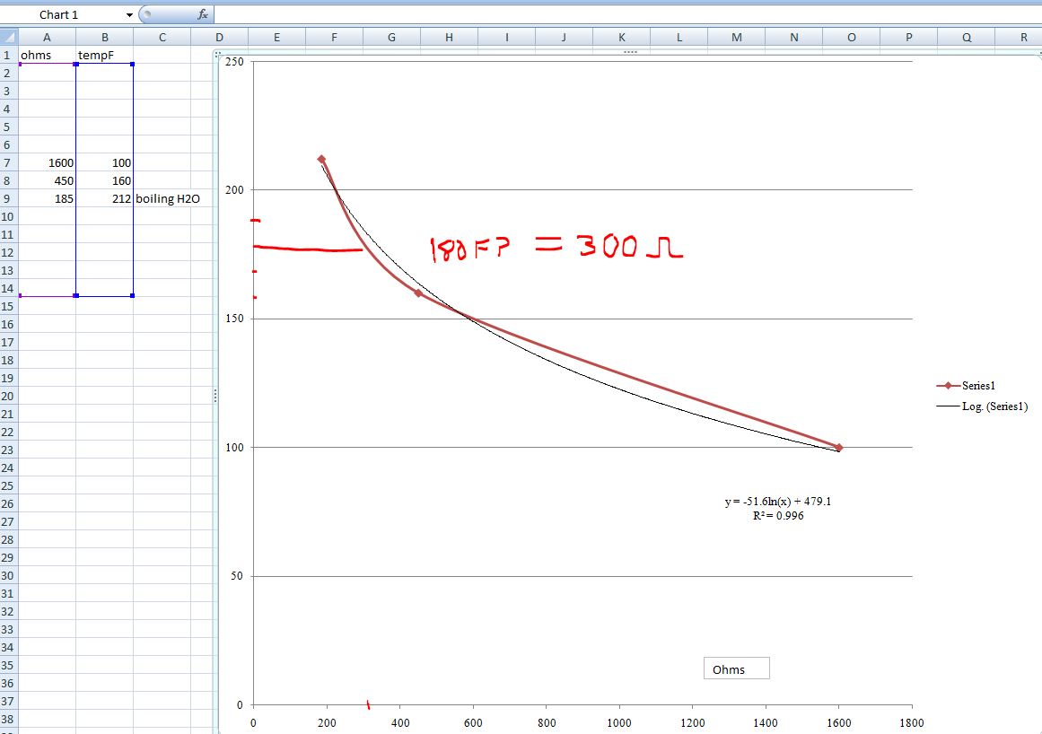1042x734 pixels.
Task: Click the Select All corner triangle
Action: click(9, 38)
